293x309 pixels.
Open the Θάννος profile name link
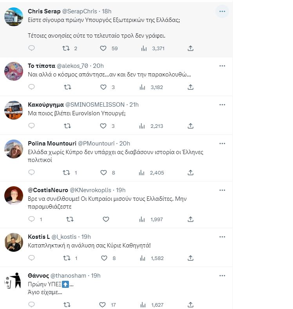38,276
